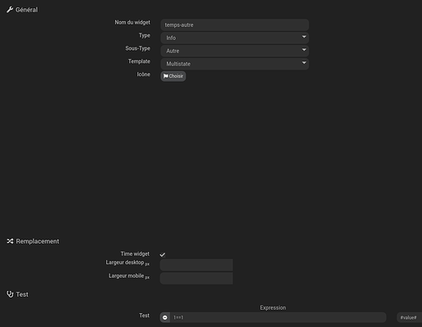Image resolution: width=422 pixels, height=327 pixels.
Task: Click the Largeur mobile input field
Action: tap(196, 278)
